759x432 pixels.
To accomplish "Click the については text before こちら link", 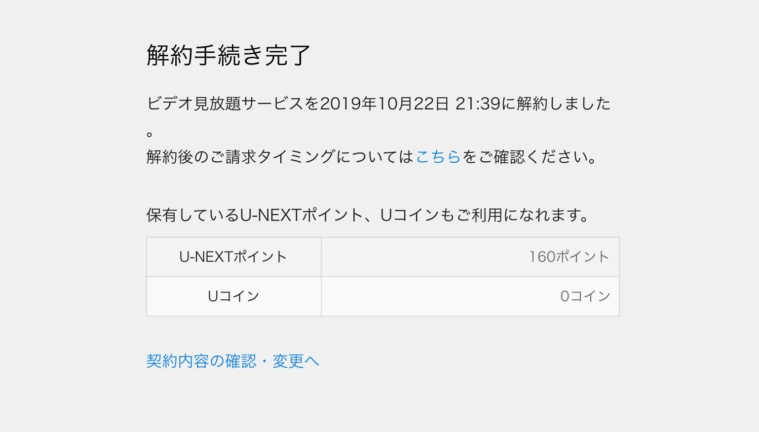I will tap(375, 157).
